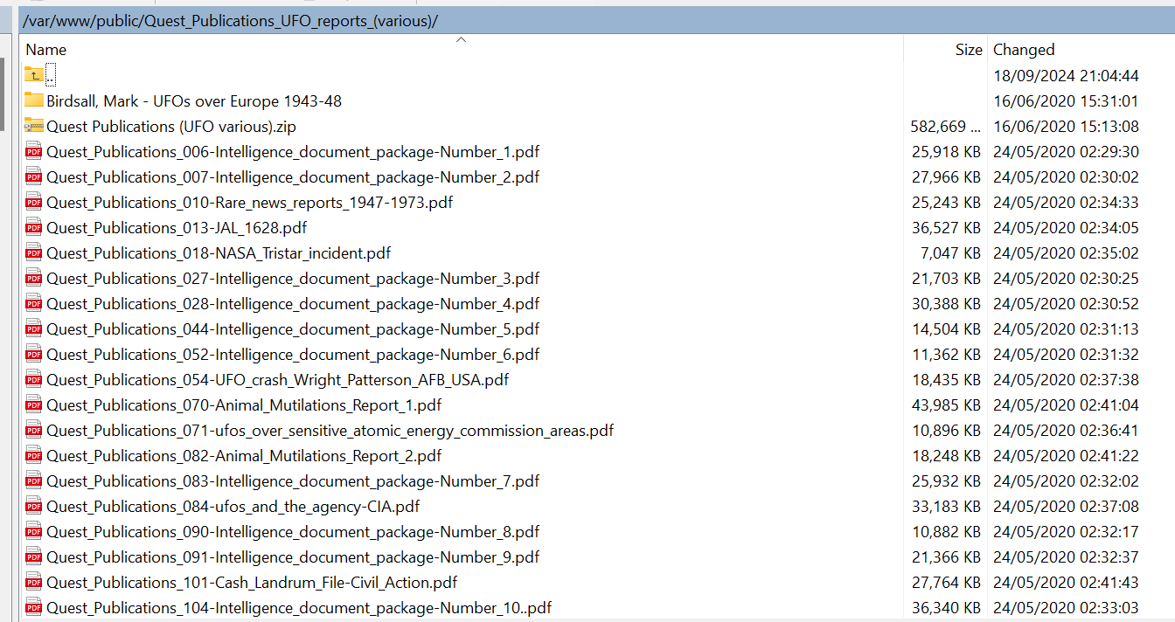Click PDF icon of 084-ufos_and_the_agency-CIA
Screen dimensions: 1175x622
click(x=34, y=506)
